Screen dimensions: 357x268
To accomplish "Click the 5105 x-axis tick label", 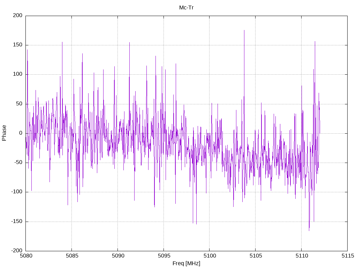I will click(256, 256).
